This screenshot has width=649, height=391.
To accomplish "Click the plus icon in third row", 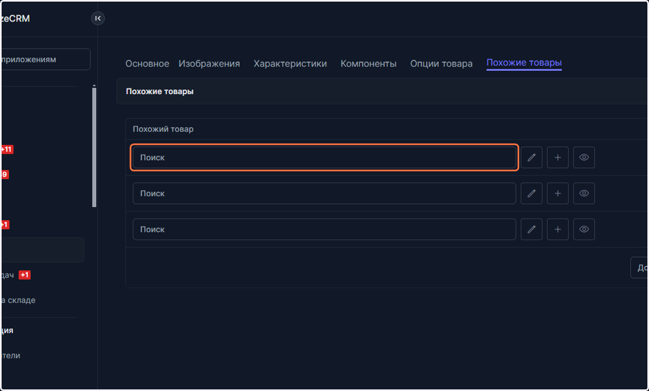I will pos(558,229).
